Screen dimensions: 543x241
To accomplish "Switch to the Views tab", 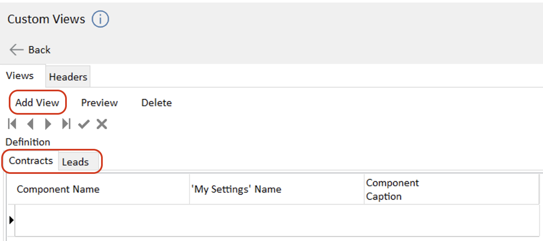I will (x=20, y=76).
